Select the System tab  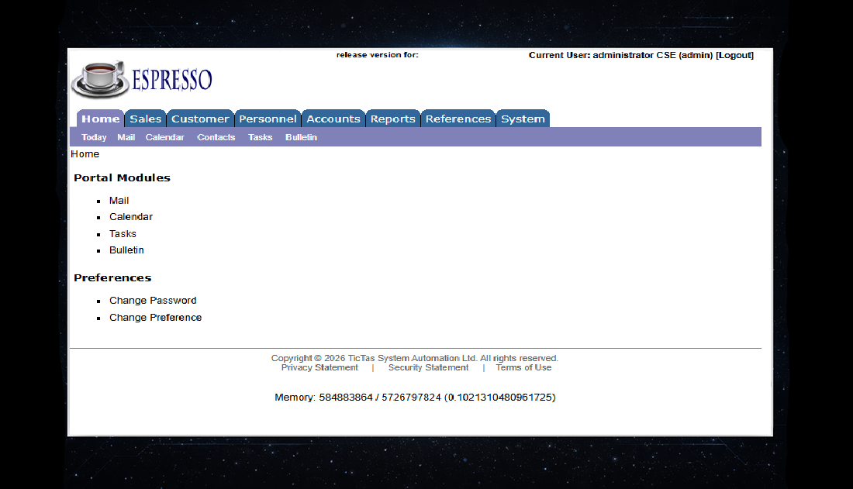point(523,118)
